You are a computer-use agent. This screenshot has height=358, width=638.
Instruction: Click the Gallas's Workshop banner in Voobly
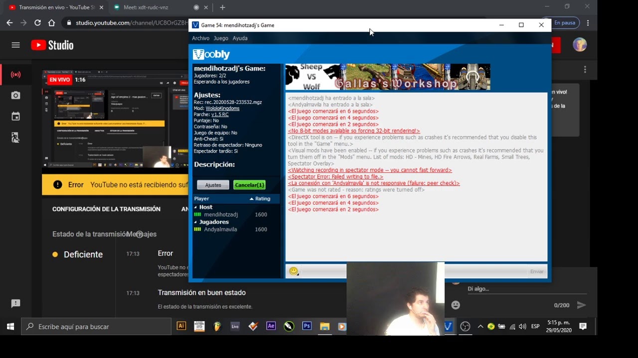387,77
